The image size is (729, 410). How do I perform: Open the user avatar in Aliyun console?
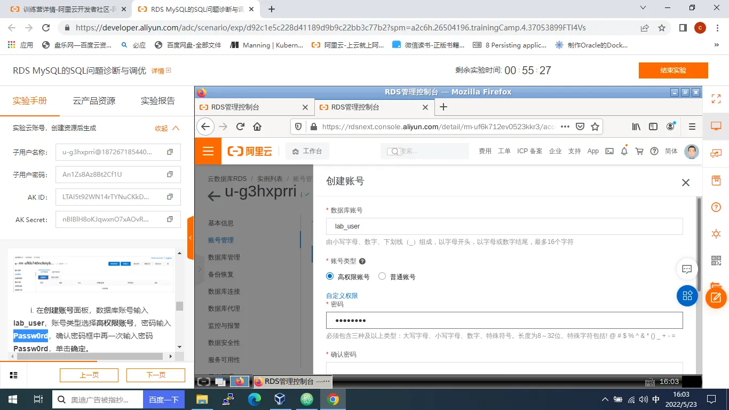click(x=692, y=151)
